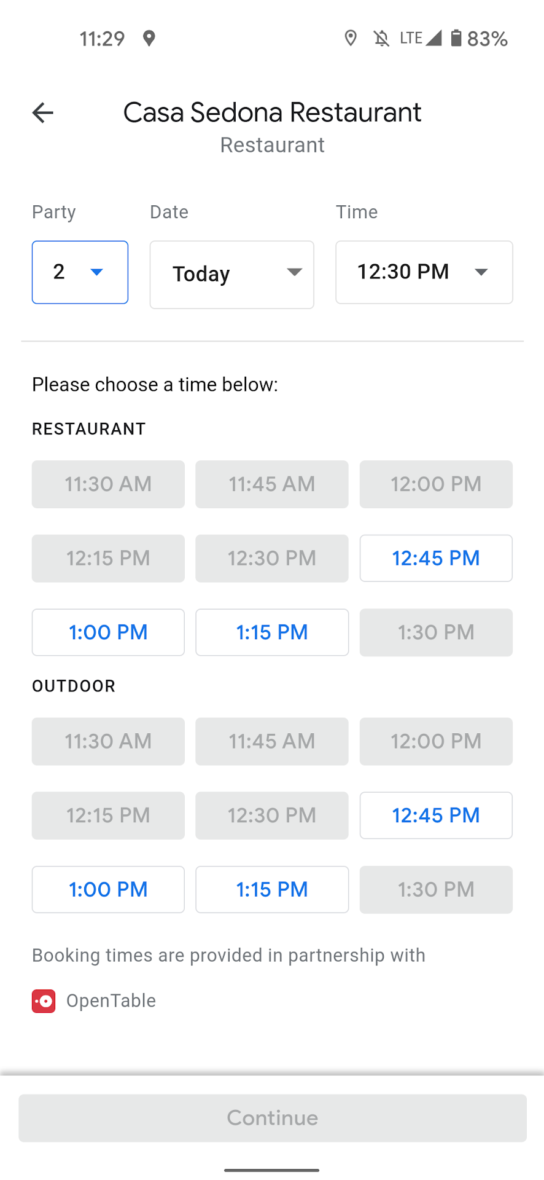Tap the OpenTable partner link text
This screenshot has width=544, height=1180.
click(111, 1001)
